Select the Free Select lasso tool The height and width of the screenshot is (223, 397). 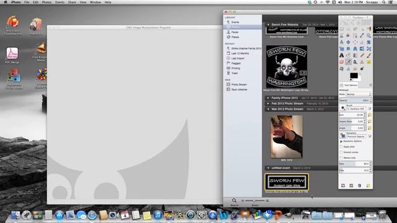click(x=355, y=29)
